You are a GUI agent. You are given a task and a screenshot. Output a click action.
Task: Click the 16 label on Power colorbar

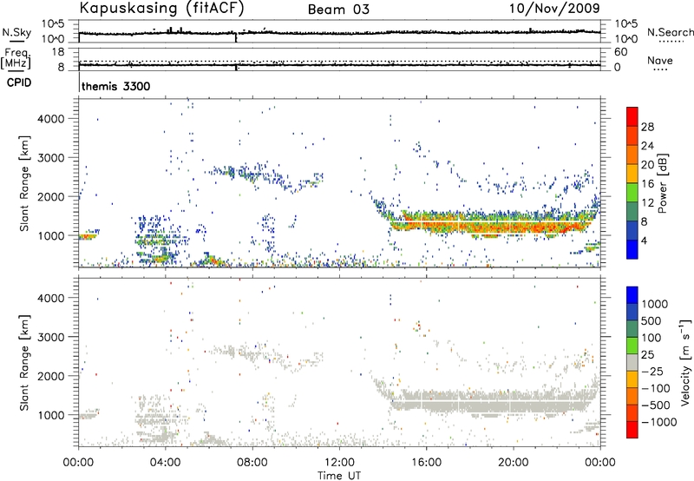coord(647,184)
